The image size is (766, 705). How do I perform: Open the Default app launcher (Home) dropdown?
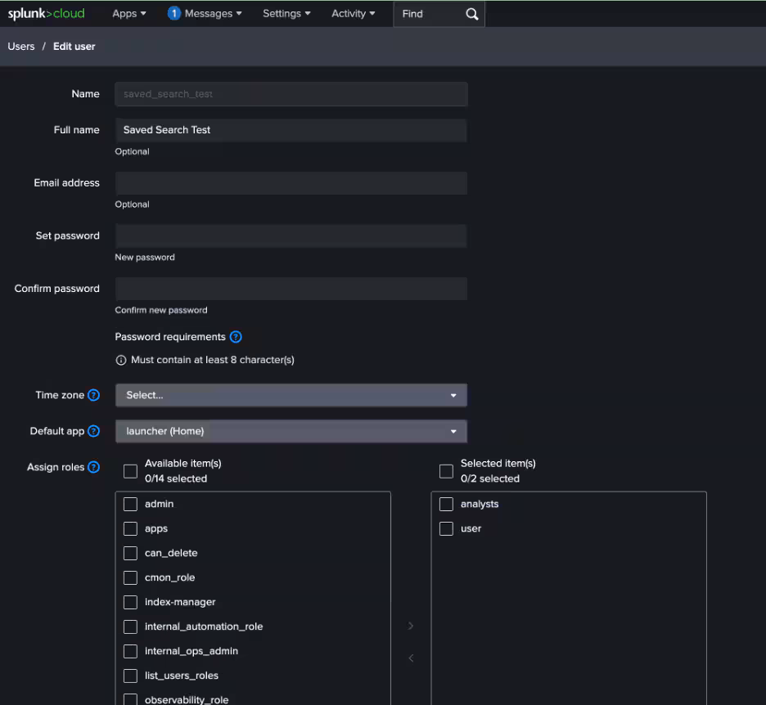(291, 431)
